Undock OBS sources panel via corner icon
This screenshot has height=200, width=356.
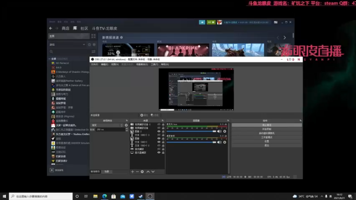point(162,120)
